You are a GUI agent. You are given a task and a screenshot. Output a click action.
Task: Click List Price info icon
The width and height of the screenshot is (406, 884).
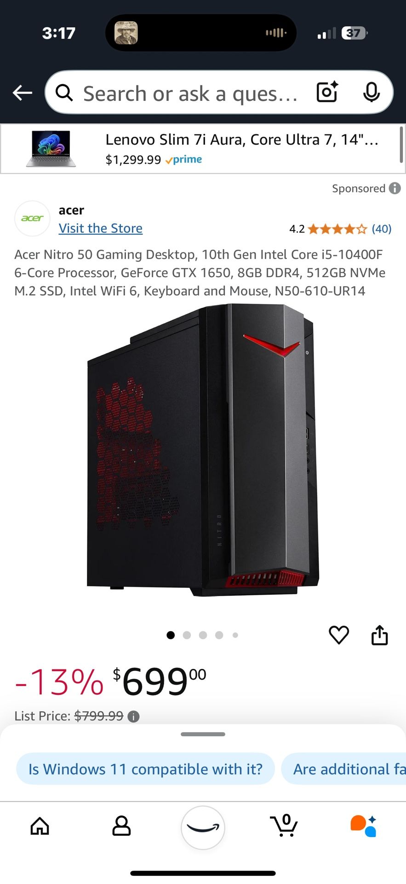coord(133,716)
